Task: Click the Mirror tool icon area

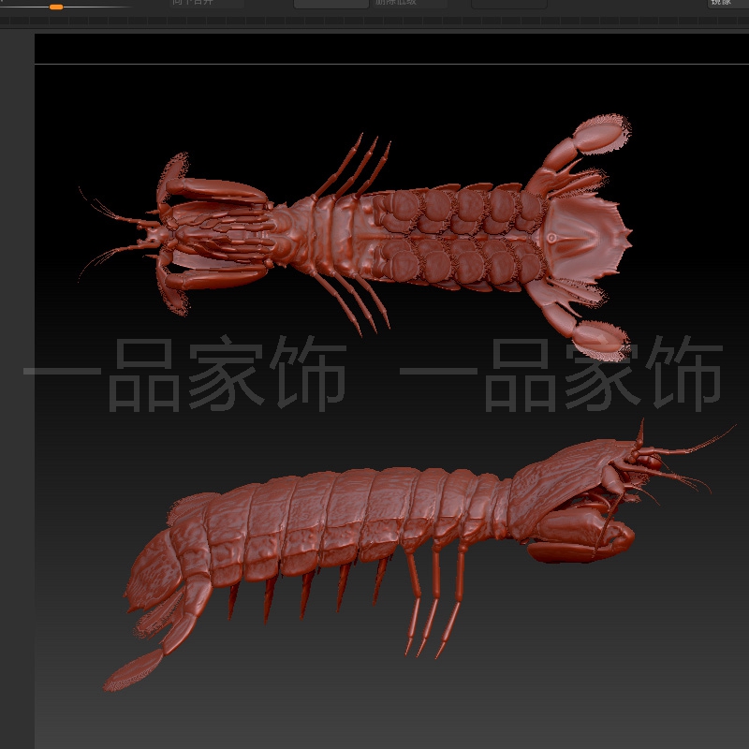Action: 726,5
